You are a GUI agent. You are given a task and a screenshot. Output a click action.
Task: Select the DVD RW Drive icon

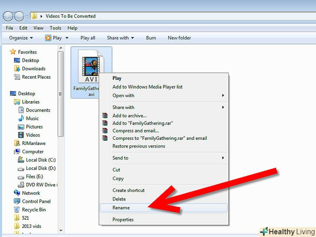coord(21,184)
